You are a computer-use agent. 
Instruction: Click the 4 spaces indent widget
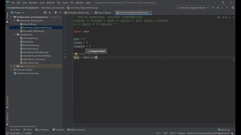click(x=181, y=133)
